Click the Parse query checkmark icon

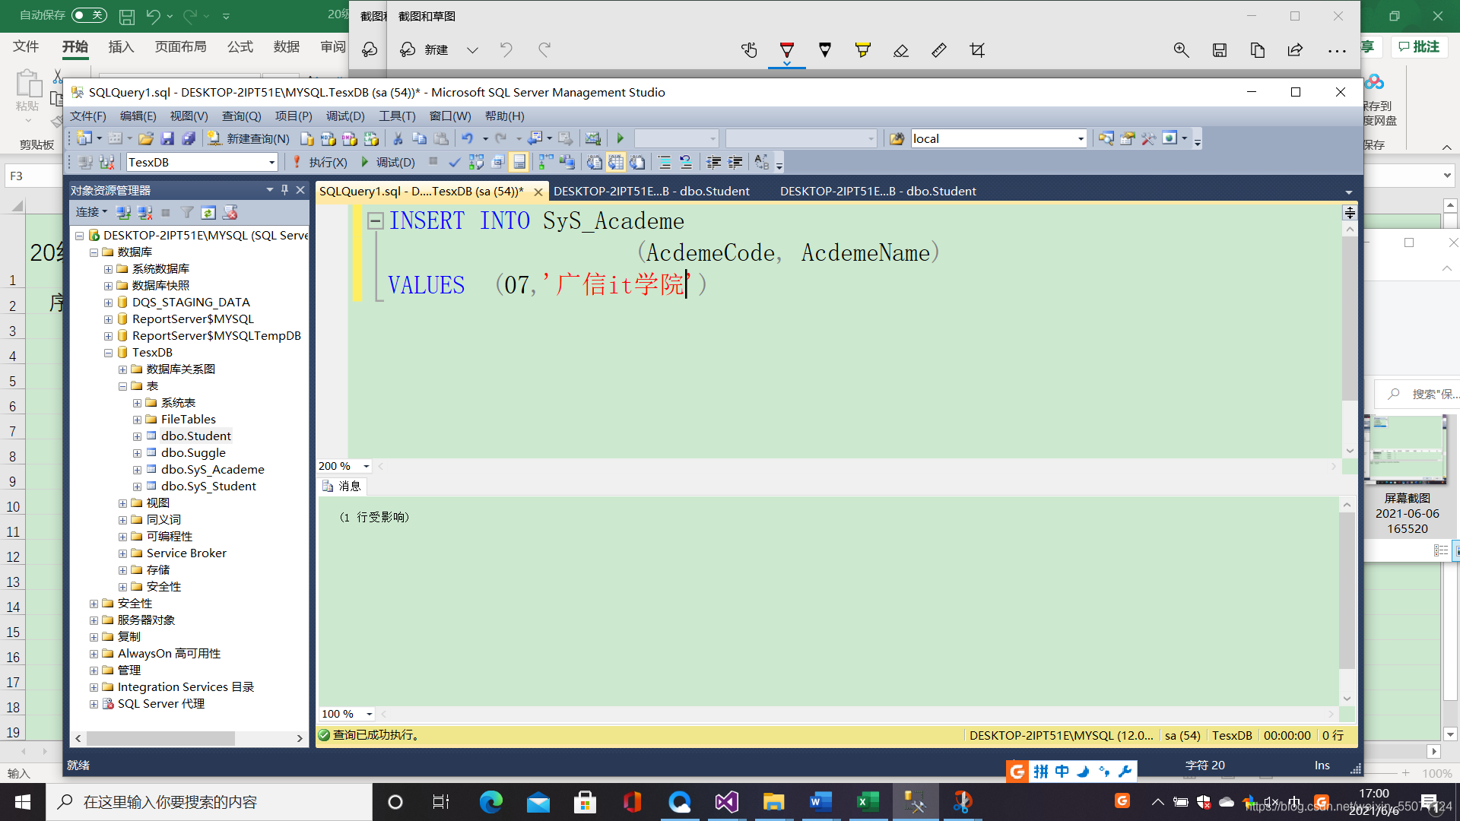point(454,162)
